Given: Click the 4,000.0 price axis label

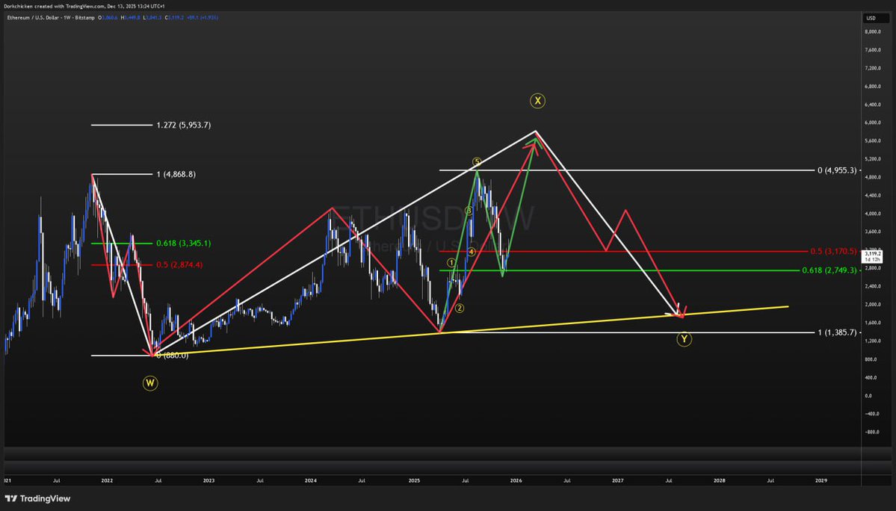Looking at the screenshot, I should 873,214.
